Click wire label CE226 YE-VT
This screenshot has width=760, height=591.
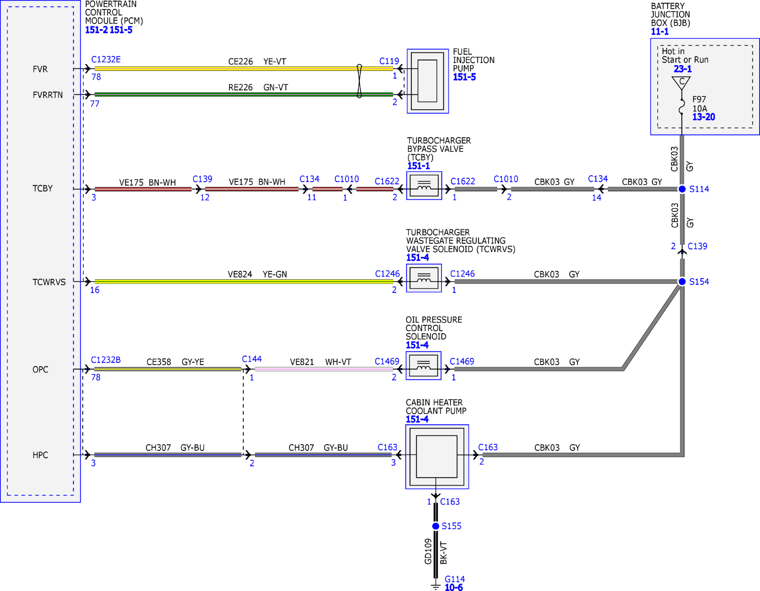257,61
